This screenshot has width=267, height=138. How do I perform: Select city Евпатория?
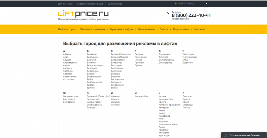click(188, 54)
